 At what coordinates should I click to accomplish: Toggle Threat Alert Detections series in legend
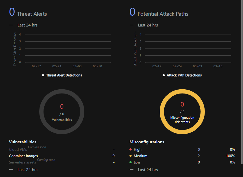coord(64,75)
